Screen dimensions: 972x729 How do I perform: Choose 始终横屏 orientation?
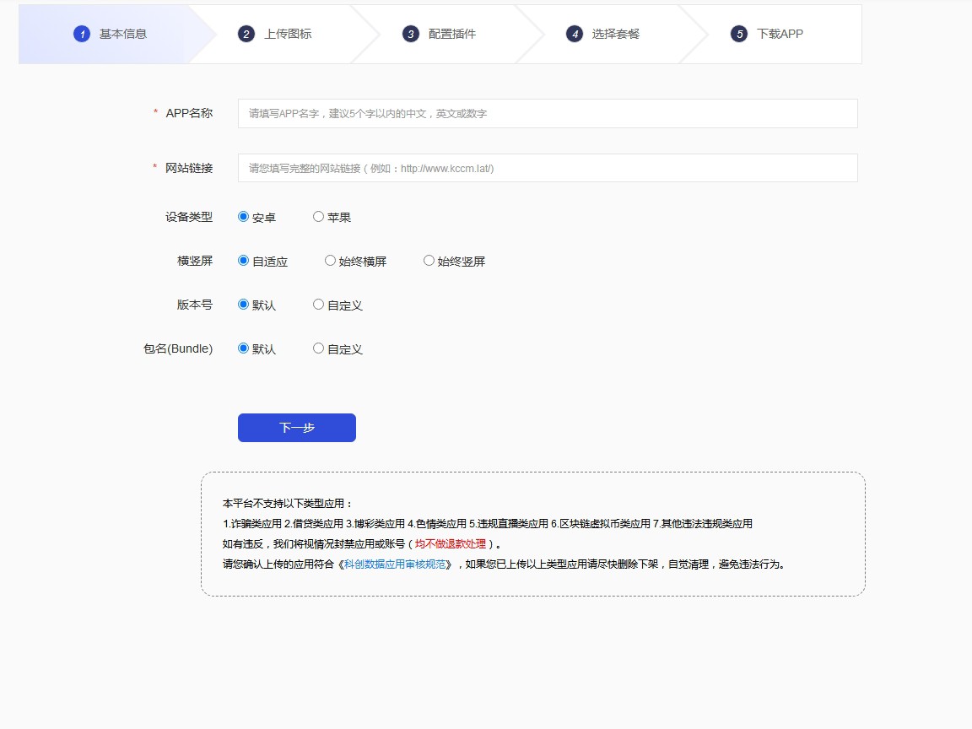331,261
